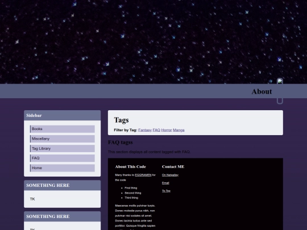The width and height of the screenshot is (307, 230).
Task: Open the About link in the header bar
Action: point(262,91)
